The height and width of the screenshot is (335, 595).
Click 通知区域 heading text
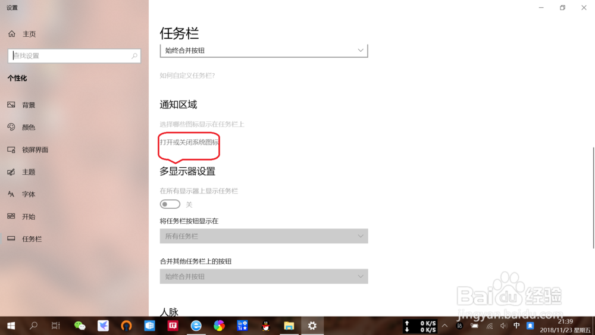point(178,105)
